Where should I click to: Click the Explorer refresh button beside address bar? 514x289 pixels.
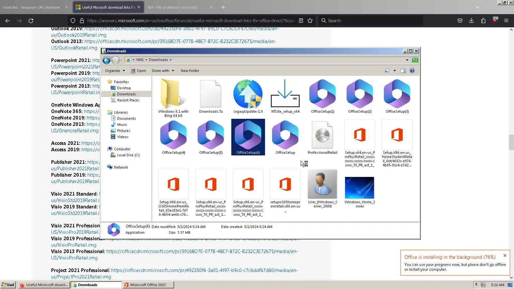415,60
